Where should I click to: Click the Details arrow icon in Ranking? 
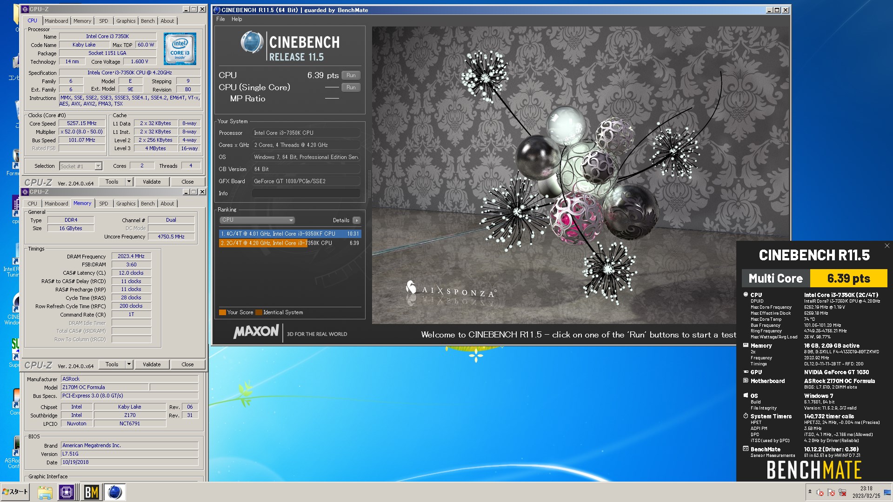[x=357, y=220]
